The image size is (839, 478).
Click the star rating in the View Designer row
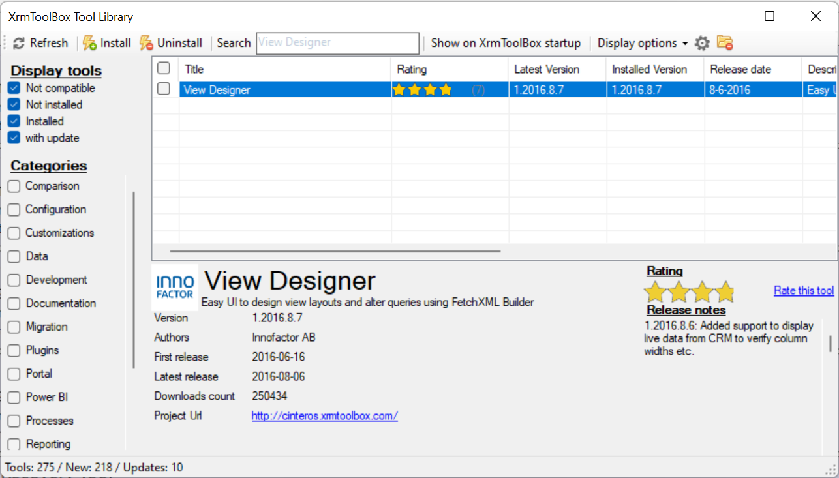(422, 89)
